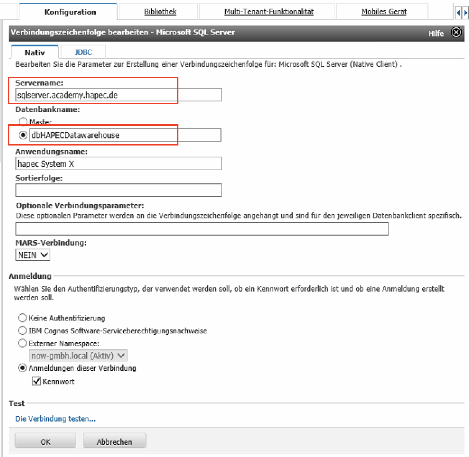This screenshot has height=457, width=469.
Task: Select the Master database radio button
Action: click(x=23, y=122)
